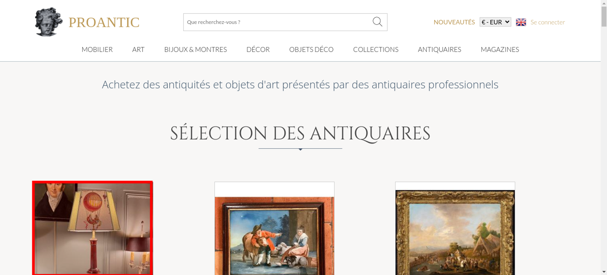Switch language via the UK flag icon
The image size is (607, 275).
(x=521, y=22)
